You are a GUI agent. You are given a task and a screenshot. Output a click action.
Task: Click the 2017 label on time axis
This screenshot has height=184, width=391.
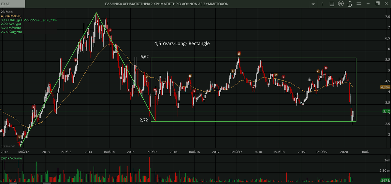[x=216, y=152]
